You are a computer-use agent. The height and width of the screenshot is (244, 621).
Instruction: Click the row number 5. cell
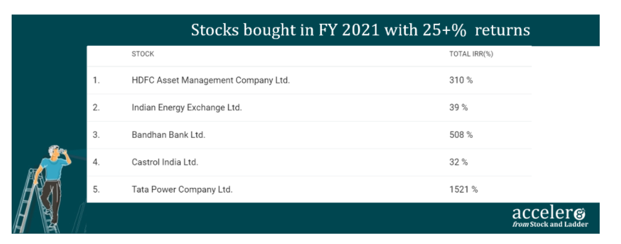[96, 189]
